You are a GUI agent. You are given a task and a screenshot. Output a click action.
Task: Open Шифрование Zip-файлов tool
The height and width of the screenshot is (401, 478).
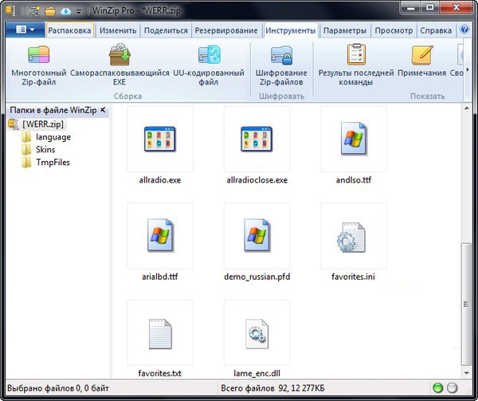click(281, 65)
